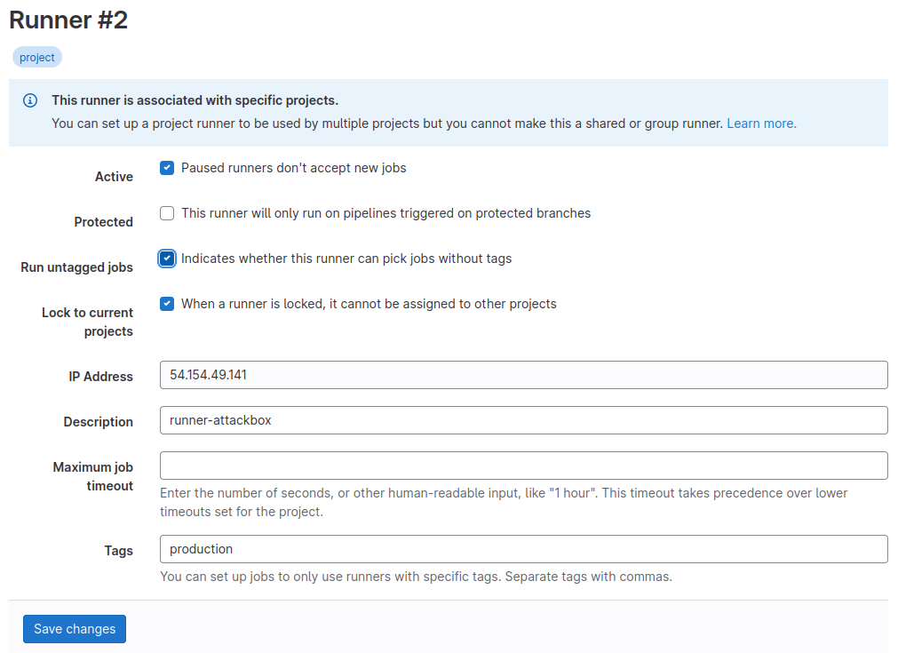This screenshot has height=653, width=898.
Task: Focus the Description field with 'runner-attackbox'
Action: pos(523,420)
